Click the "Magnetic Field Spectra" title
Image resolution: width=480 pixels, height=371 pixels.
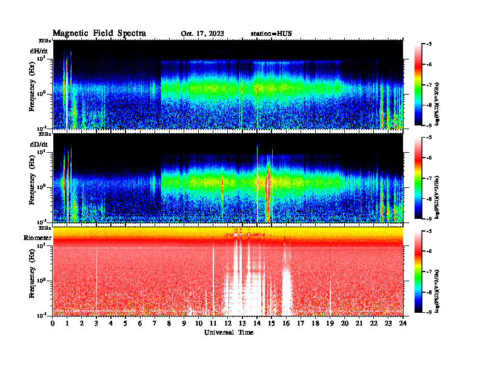point(99,33)
